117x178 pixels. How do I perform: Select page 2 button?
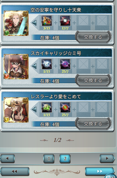(x=65, y=159)
